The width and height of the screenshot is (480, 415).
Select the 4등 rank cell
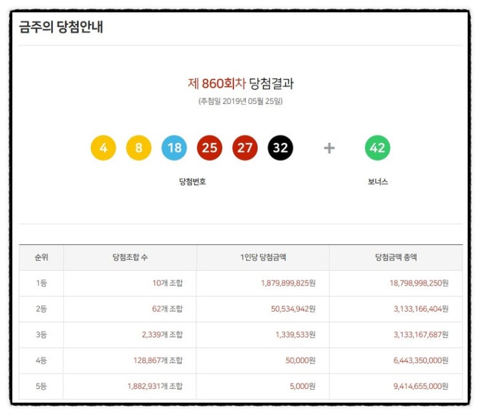point(41,361)
